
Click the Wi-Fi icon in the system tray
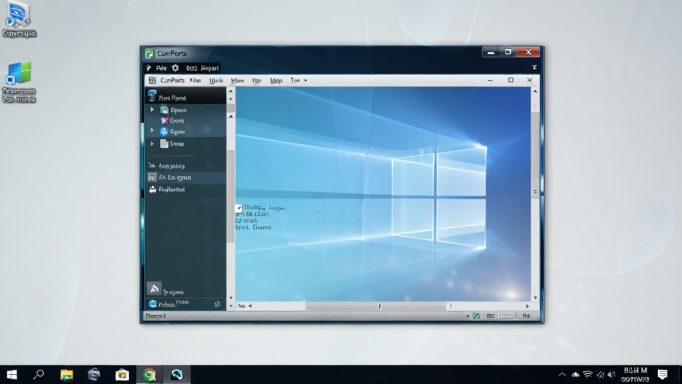pos(587,375)
